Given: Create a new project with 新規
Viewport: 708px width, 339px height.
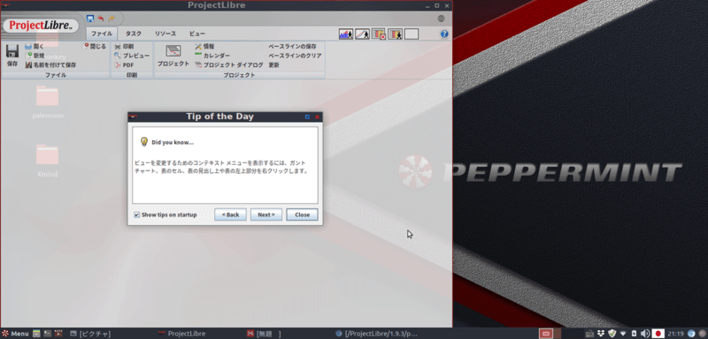Looking at the screenshot, I should (x=35, y=56).
